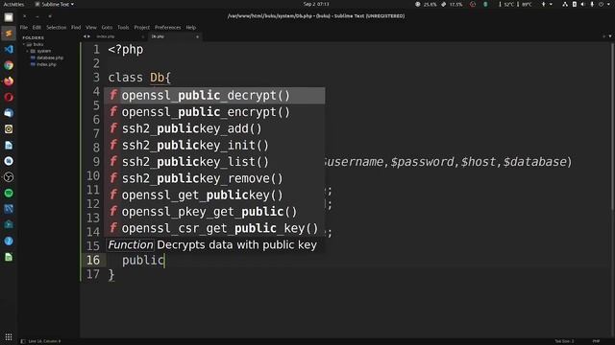Close the index.php tab
615x345 pixels.
click(x=143, y=36)
